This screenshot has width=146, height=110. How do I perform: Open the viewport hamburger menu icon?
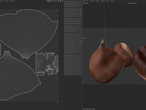[x=84, y=1]
